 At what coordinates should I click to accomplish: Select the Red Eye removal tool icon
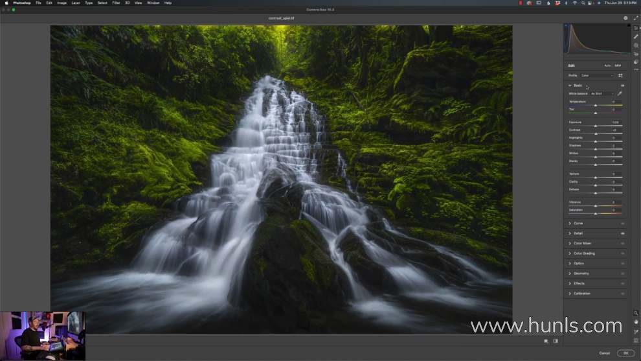[x=636, y=54]
